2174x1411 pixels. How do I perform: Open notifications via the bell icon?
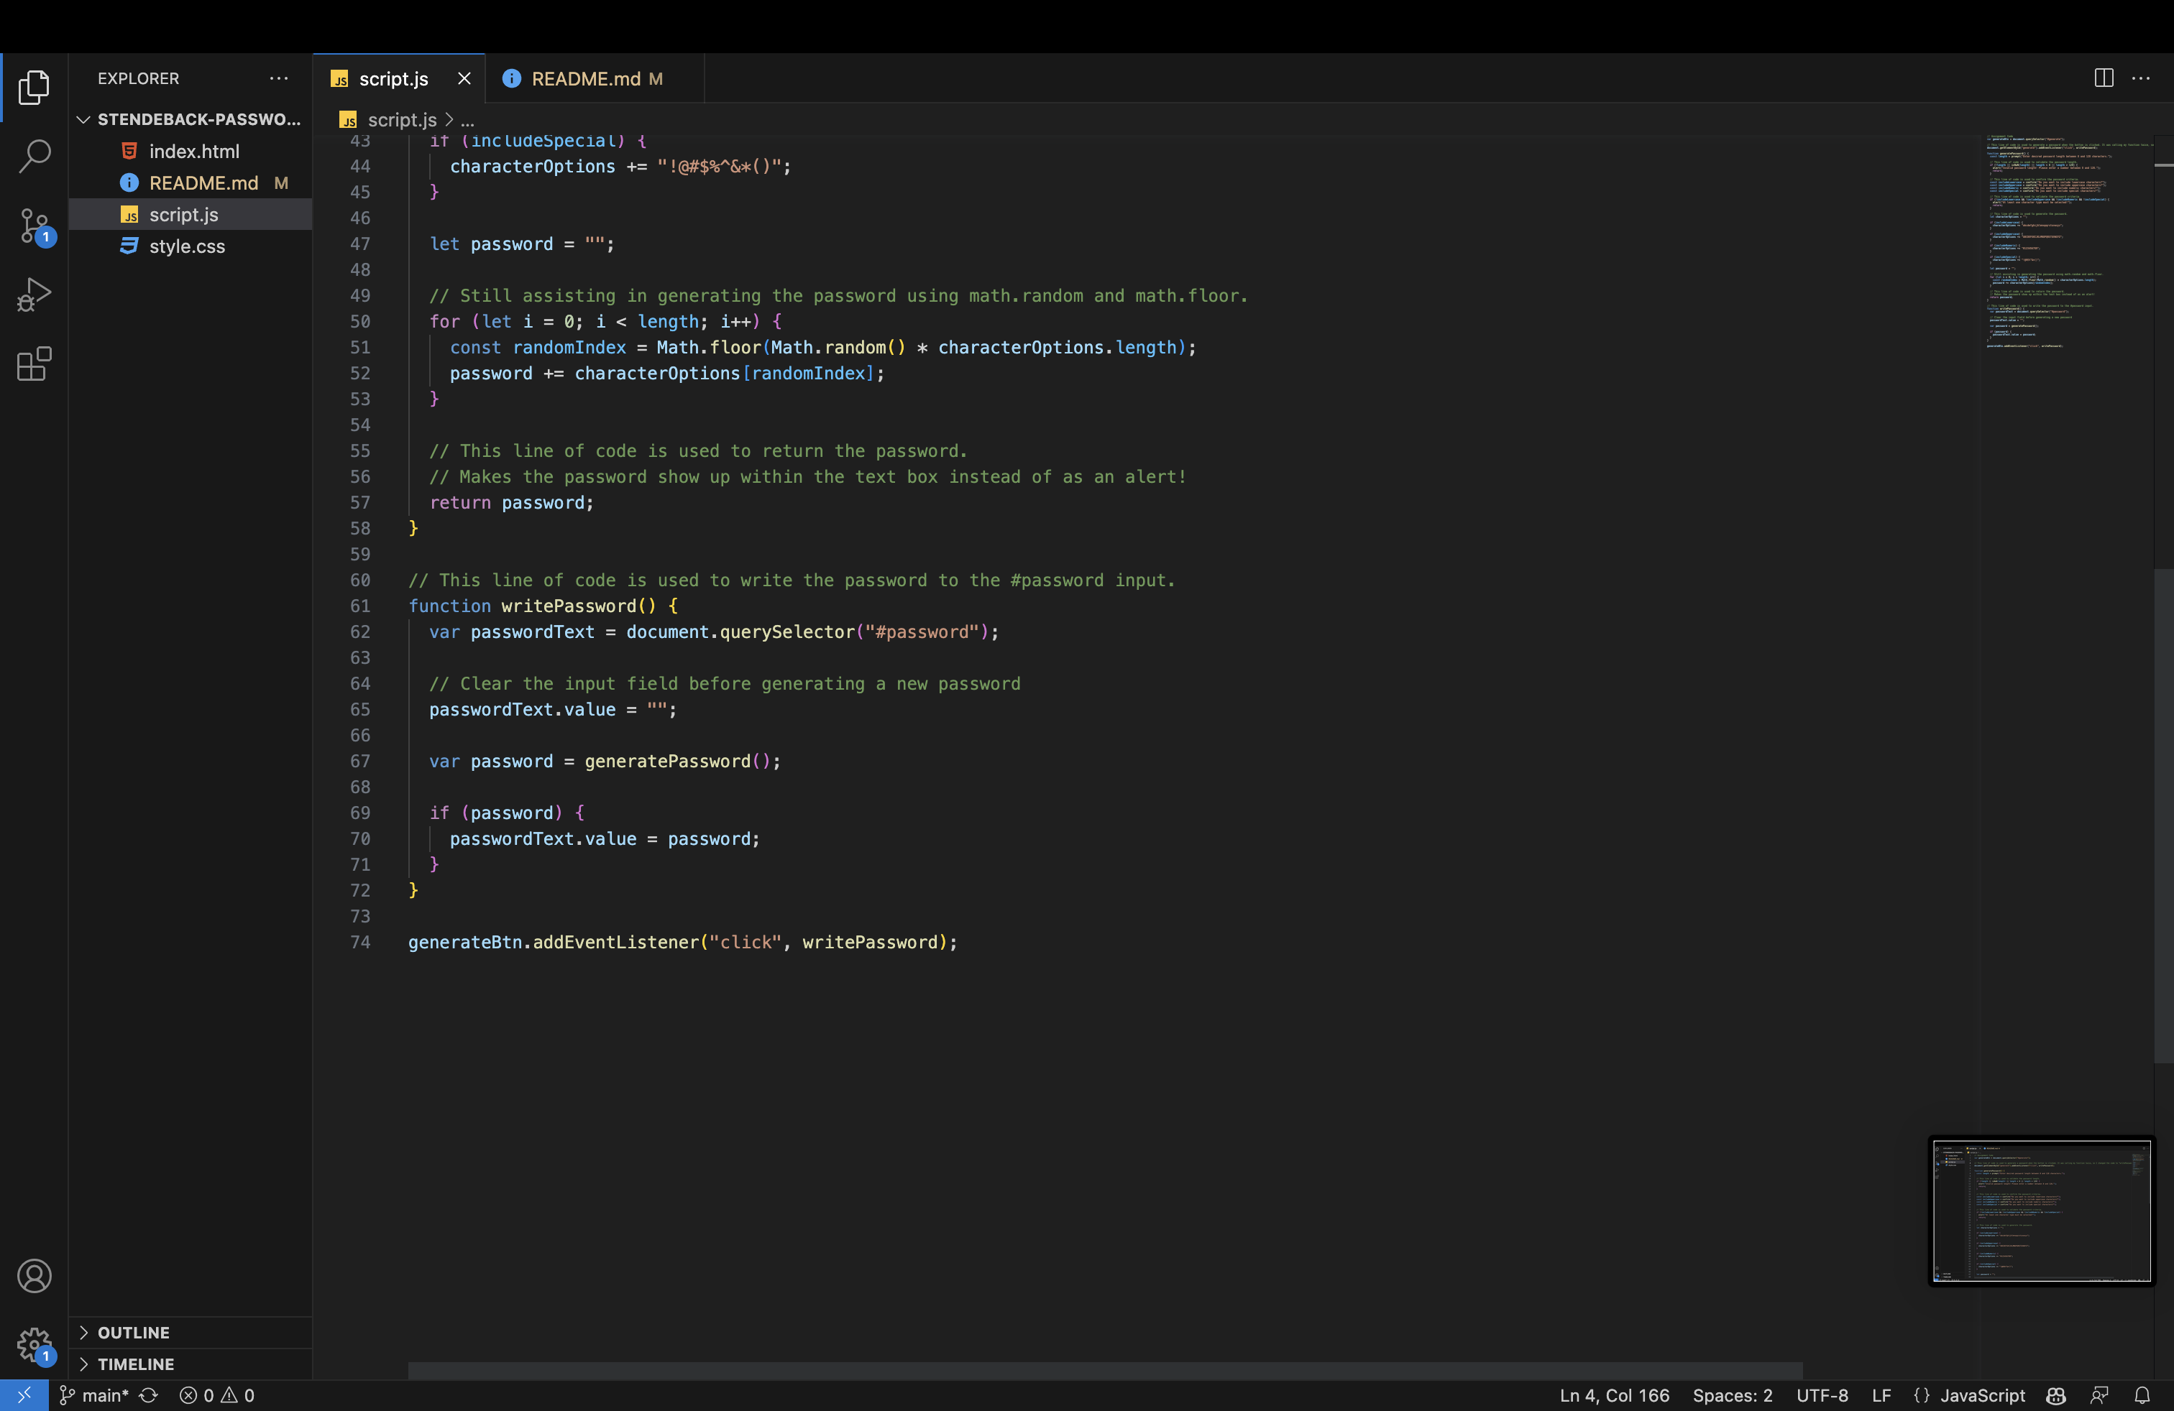[x=2143, y=1395]
